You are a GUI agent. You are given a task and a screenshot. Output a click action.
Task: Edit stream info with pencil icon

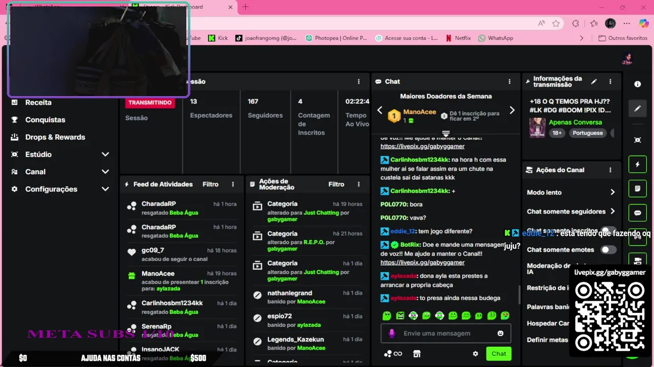pyautogui.click(x=594, y=82)
